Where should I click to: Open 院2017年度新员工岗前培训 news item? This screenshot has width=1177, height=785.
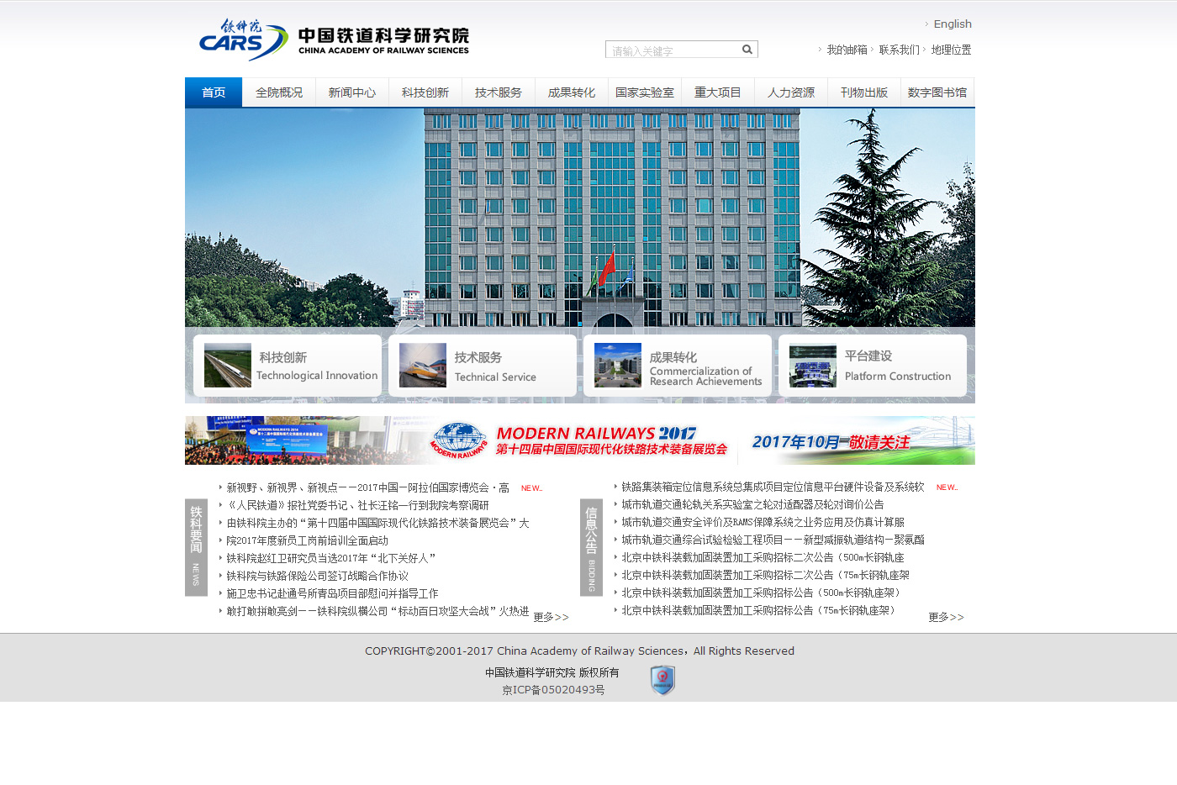307,540
